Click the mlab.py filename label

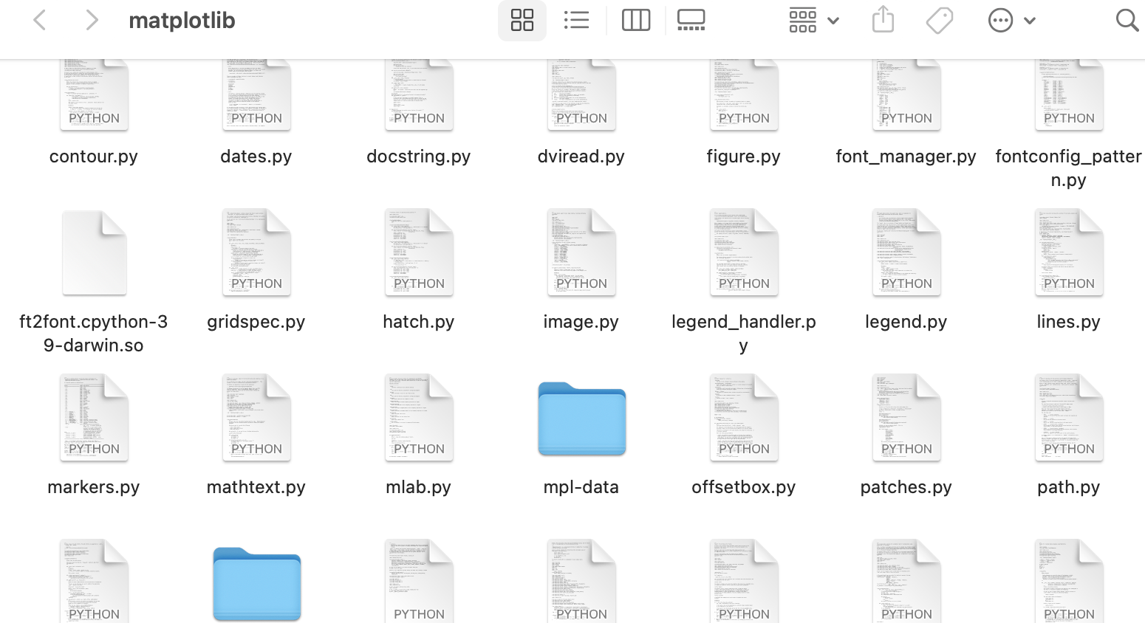tap(419, 487)
